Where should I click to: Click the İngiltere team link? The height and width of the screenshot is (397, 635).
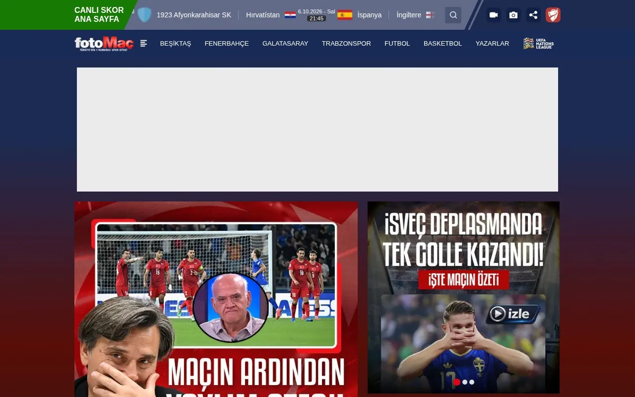(409, 15)
